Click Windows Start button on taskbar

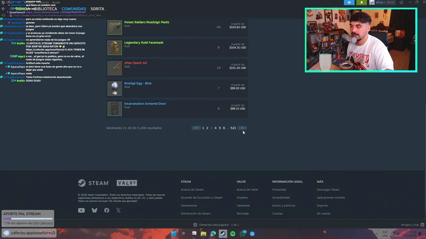tap(174, 234)
